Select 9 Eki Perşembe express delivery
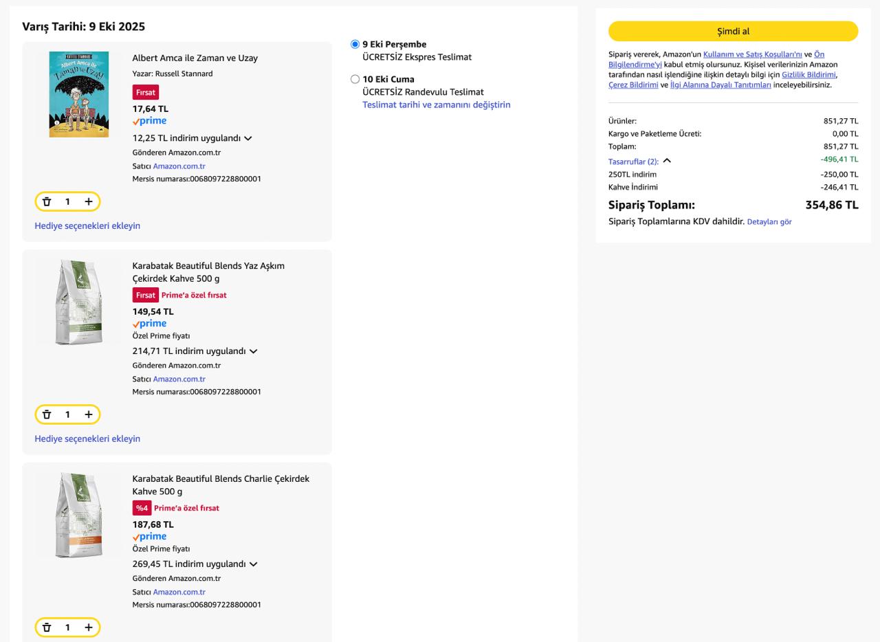This screenshot has width=880, height=642. (355, 45)
